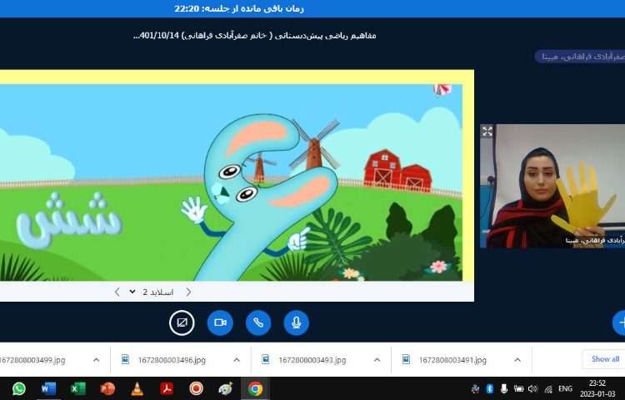Click Show all downloads button
Screen dimensions: 625x400
(604, 359)
